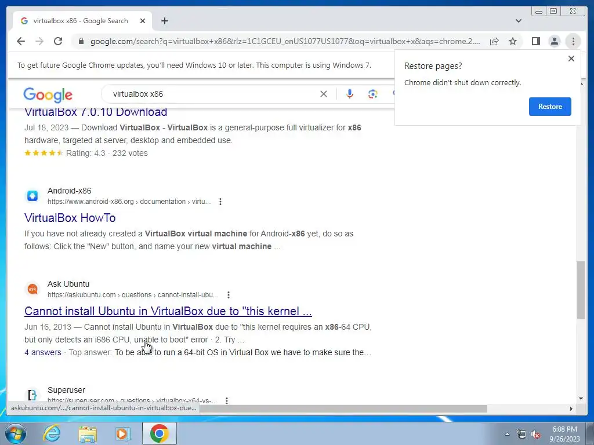Launch Internet Explorer from taskbar

click(x=52, y=433)
